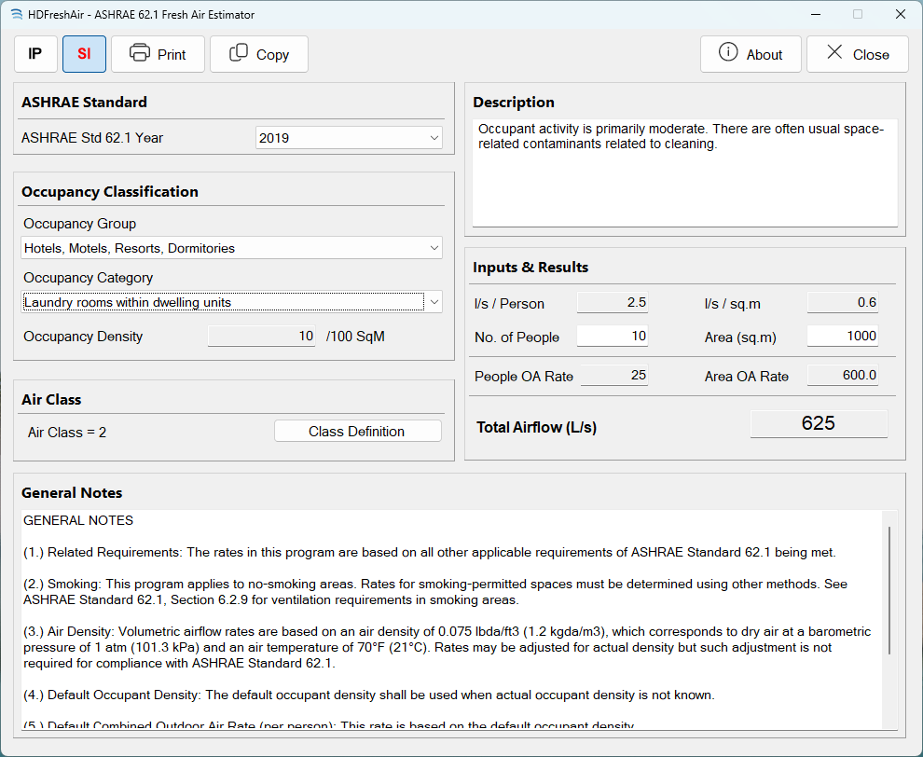Click the No. of People input field
The width and height of the screenshot is (923, 757).
point(613,337)
